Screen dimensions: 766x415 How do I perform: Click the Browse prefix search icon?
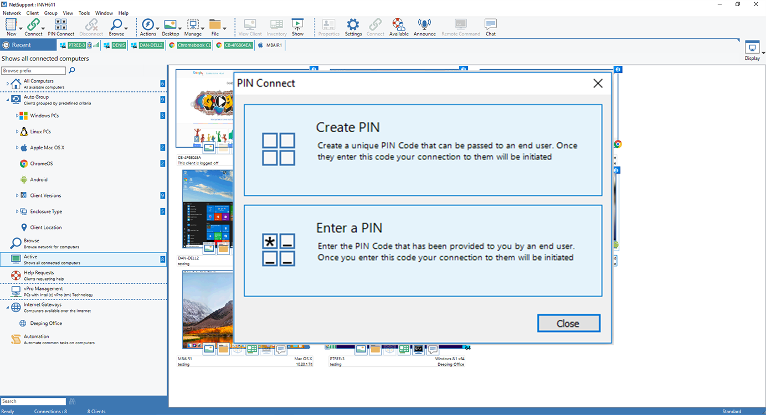[x=72, y=70]
